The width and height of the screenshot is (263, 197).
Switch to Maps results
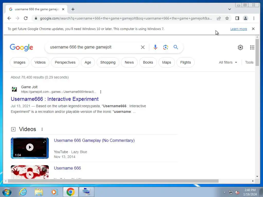pos(166,62)
